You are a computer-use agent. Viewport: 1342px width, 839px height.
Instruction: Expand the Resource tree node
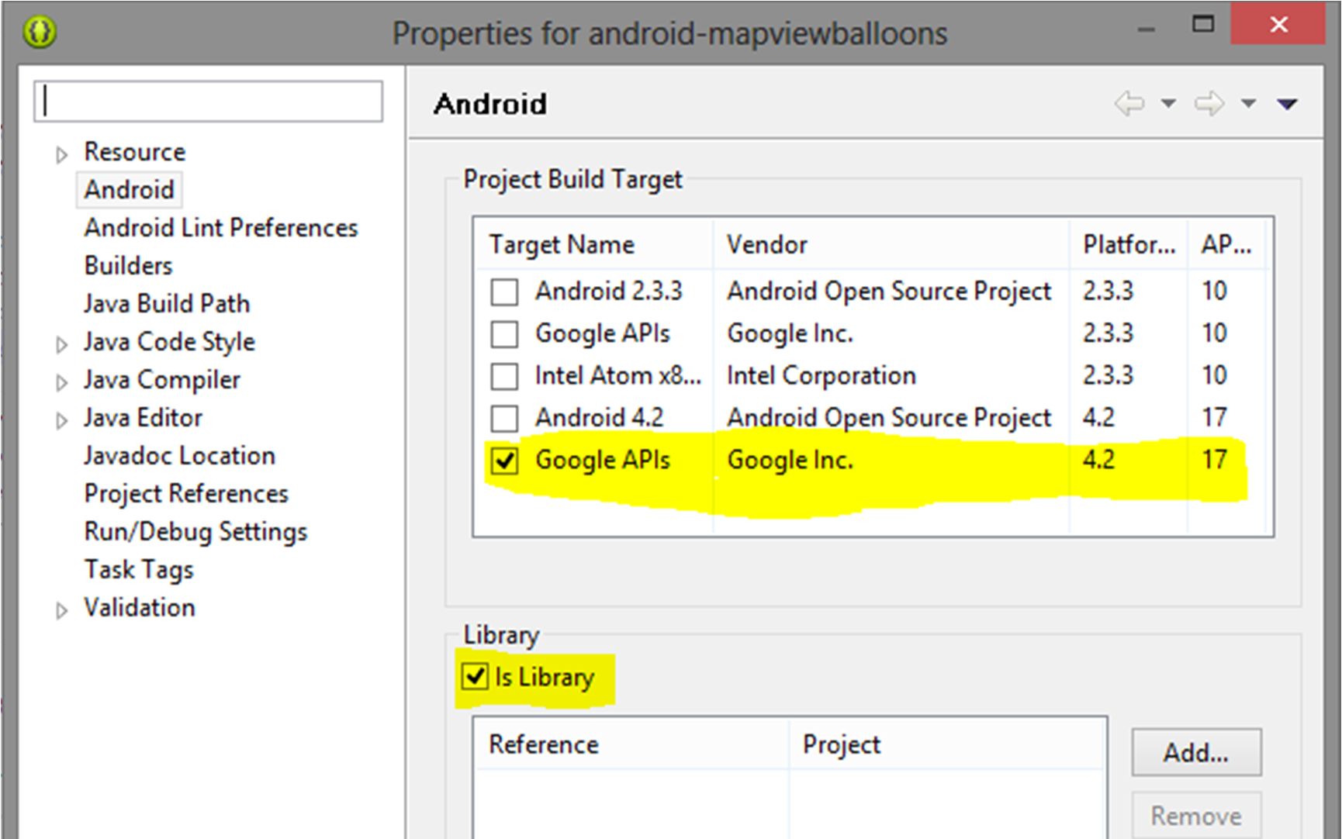(61, 154)
